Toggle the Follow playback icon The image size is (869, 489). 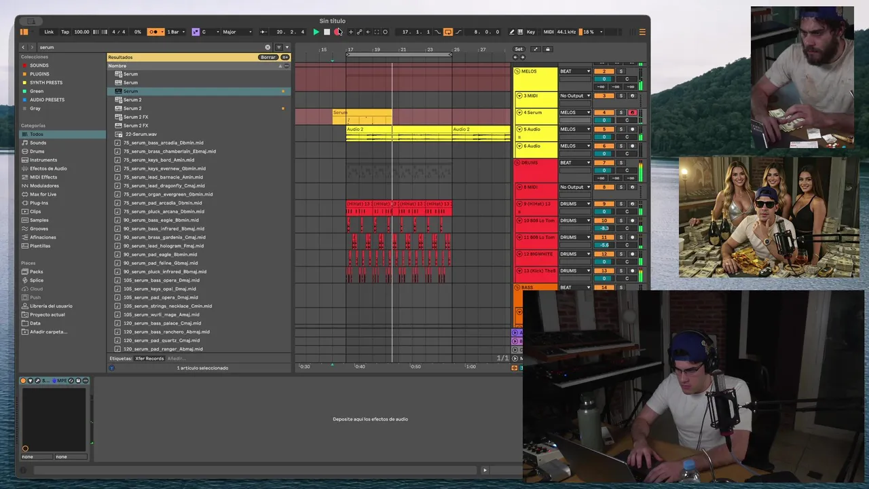pyautogui.click(x=263, y=32)
